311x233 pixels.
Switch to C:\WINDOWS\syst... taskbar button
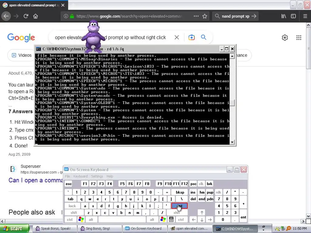pos(235,229)
